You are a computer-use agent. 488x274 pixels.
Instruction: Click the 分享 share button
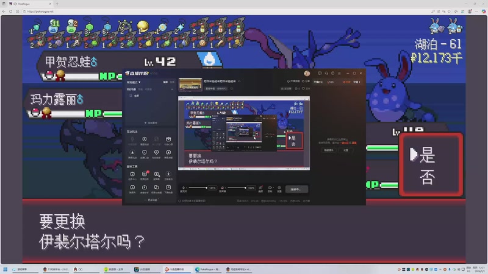click(306, 81)
